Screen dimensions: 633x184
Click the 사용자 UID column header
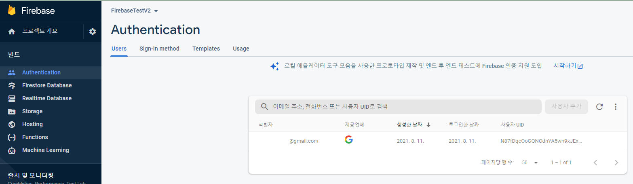[x=512, y=125]
